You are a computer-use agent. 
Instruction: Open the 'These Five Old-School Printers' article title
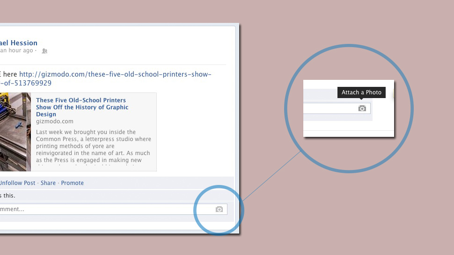(82, 107)
